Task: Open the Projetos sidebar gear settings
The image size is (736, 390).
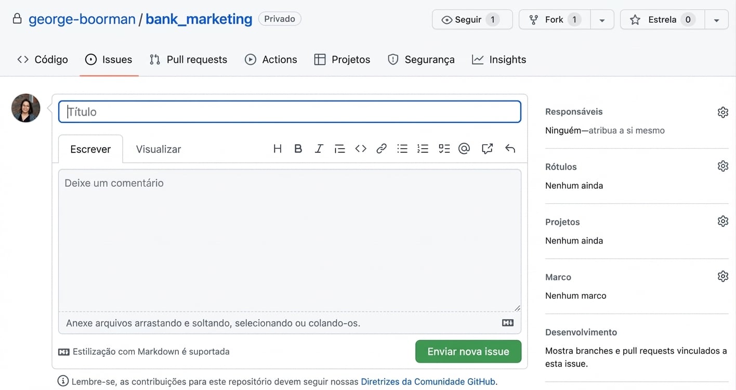Action: point(723,221)
